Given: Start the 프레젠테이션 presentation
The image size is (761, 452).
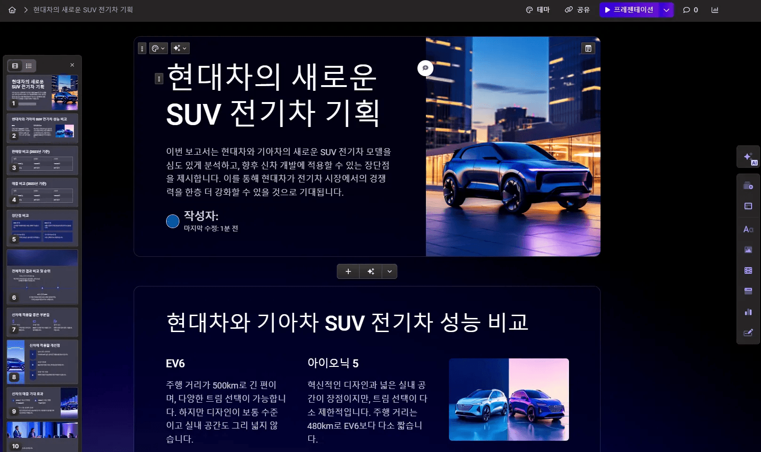Looking at the screenshot, I should point(629,10).
